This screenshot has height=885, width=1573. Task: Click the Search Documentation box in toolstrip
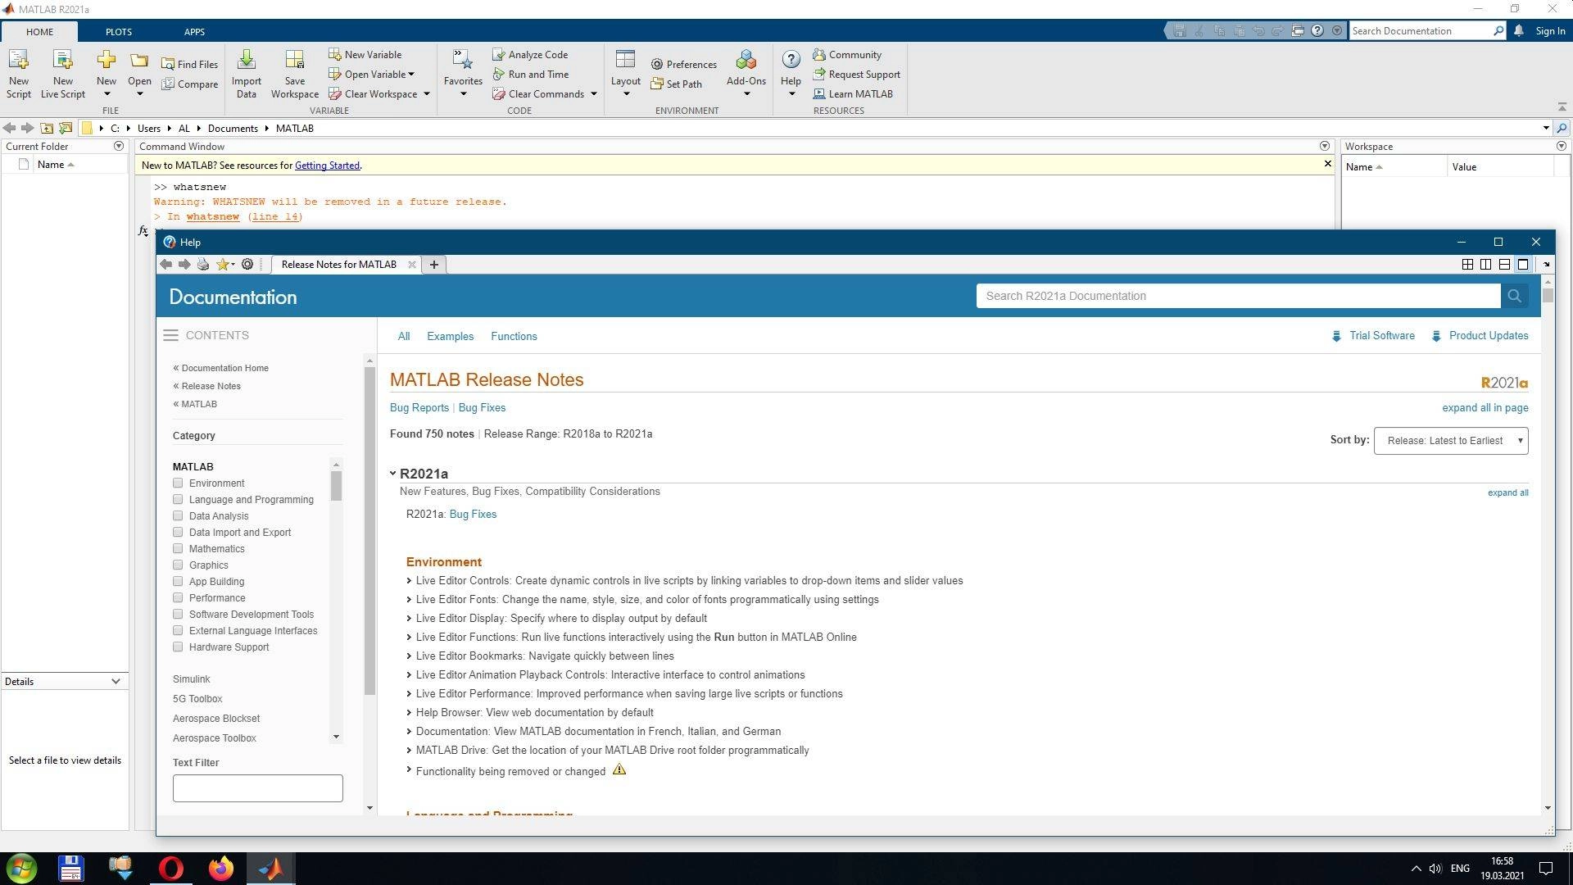(1421, 30)
